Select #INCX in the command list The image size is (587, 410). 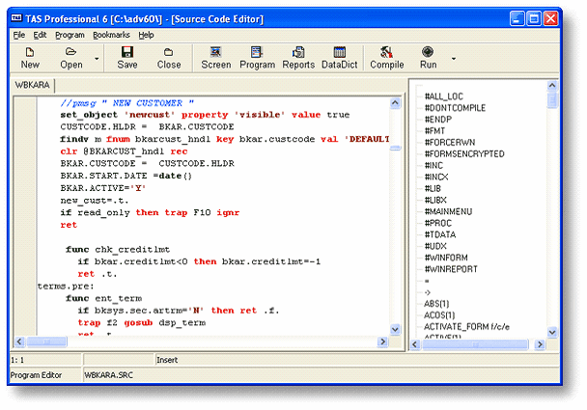click(x=436, y=177)
